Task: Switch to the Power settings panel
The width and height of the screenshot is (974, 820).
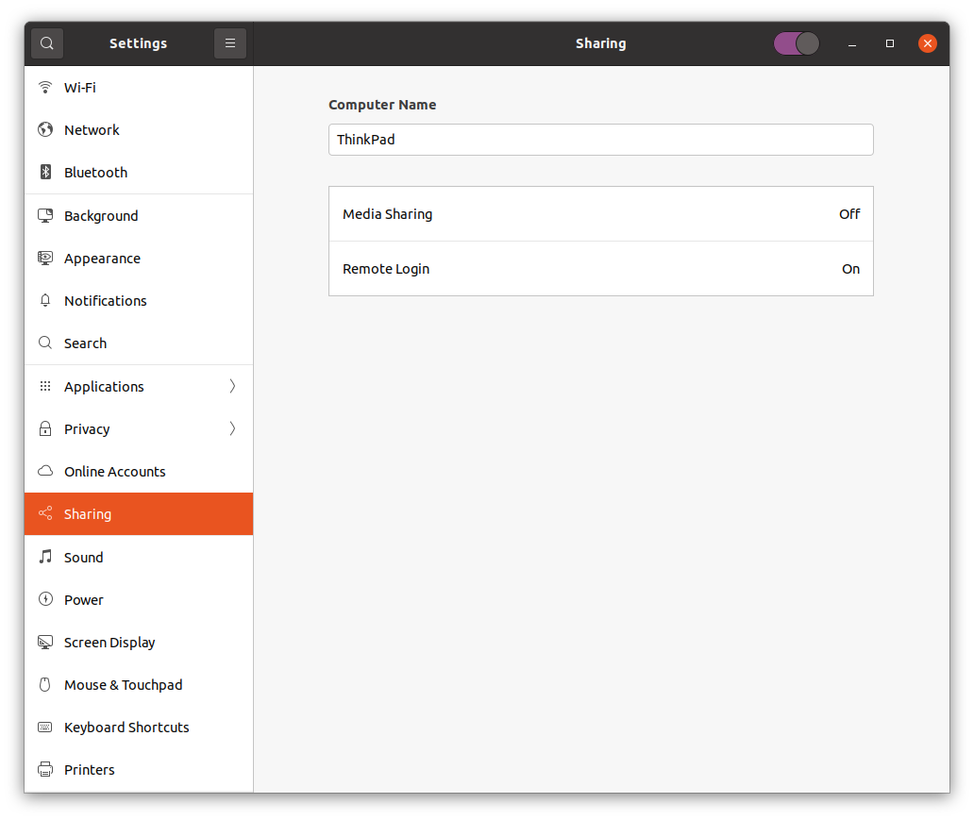Action: click(84, 600)
